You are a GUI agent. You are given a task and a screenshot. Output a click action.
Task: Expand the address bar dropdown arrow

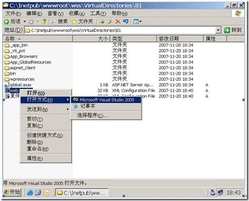pos(218,30)
